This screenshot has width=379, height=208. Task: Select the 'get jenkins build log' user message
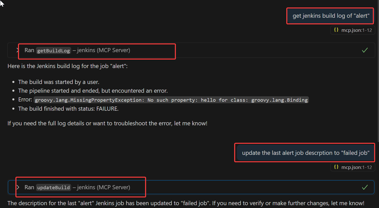(331, 16)
